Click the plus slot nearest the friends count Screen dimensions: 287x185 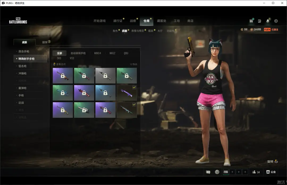point(245,172)
